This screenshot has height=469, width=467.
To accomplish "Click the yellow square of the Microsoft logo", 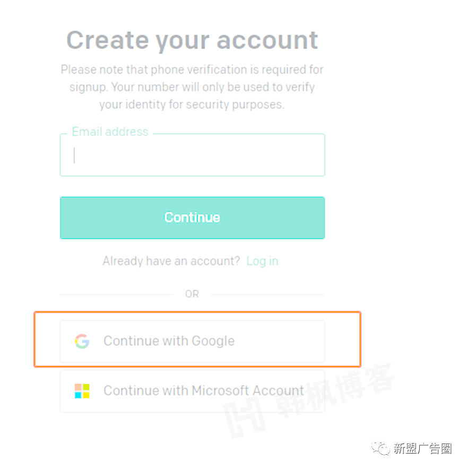I will tap(87, 395).
